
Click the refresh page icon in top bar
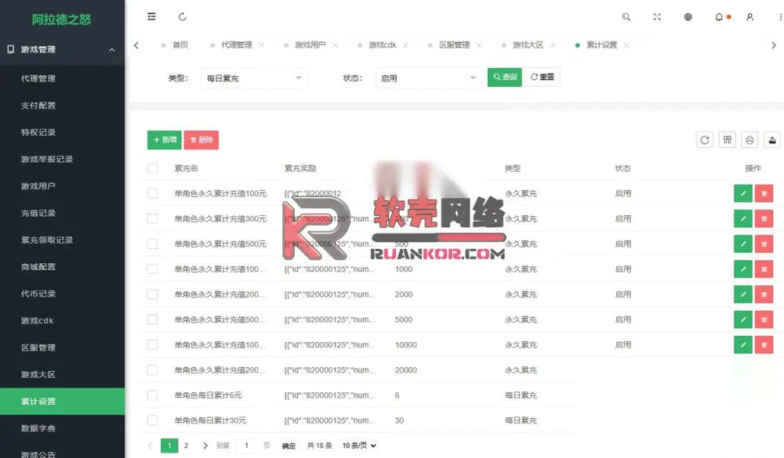[x=183, y=16]
